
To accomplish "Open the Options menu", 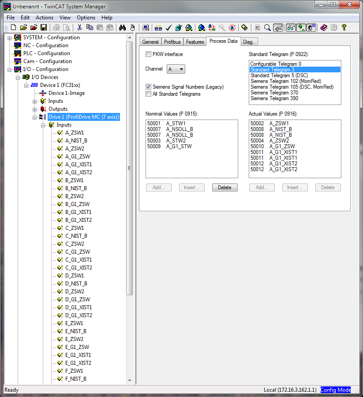I will tap(86, 18).
